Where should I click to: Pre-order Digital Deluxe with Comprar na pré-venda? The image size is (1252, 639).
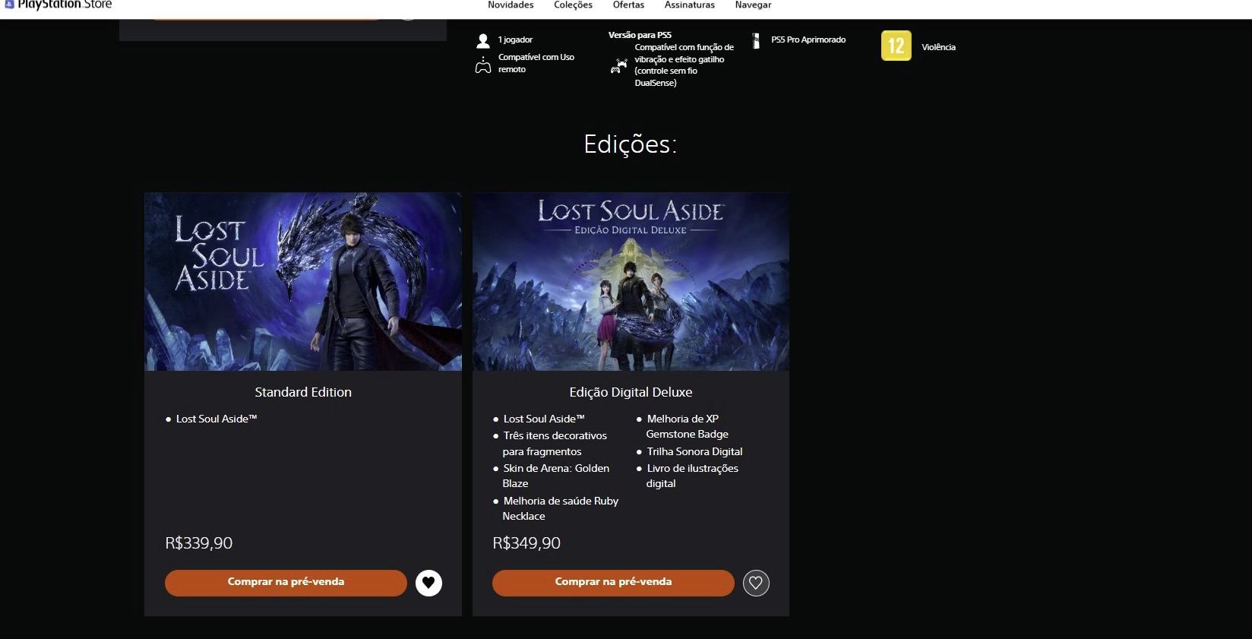pyautogui.click(x=613, y=583)
